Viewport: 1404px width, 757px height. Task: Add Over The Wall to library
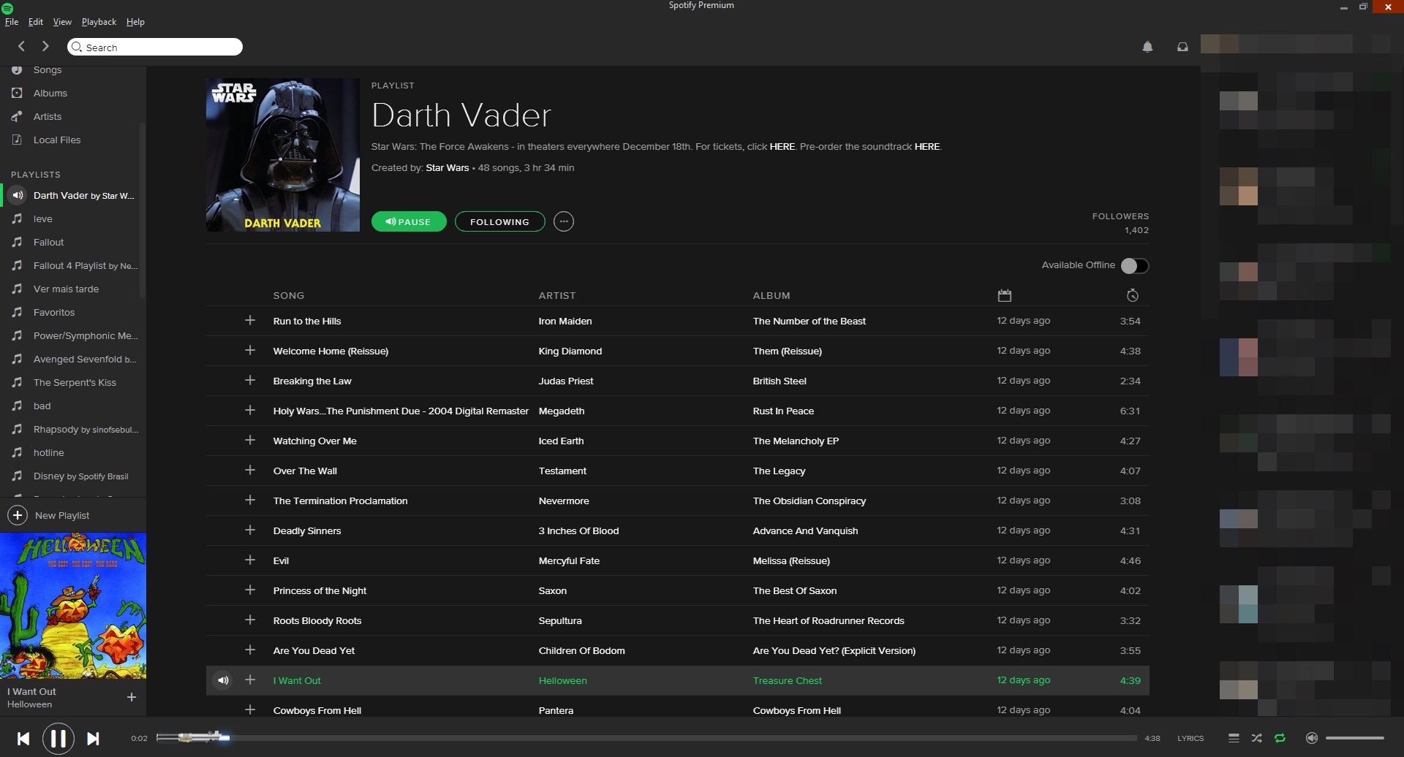coord(250,470)
